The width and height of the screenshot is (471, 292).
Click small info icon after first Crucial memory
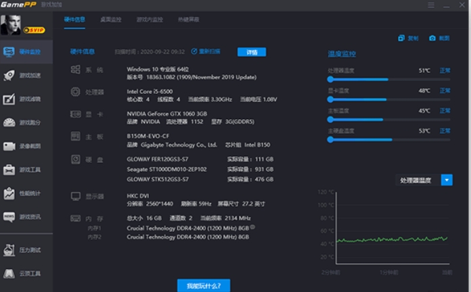point(252,227)
